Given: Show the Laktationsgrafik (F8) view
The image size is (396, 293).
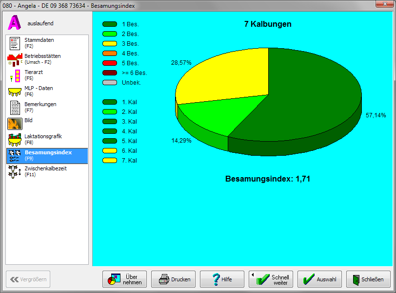Looking at the screenshot, I should coord(47,139).
